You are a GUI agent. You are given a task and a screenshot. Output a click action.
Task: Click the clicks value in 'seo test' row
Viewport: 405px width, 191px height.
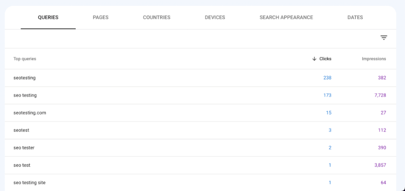(x=330, y=165)
